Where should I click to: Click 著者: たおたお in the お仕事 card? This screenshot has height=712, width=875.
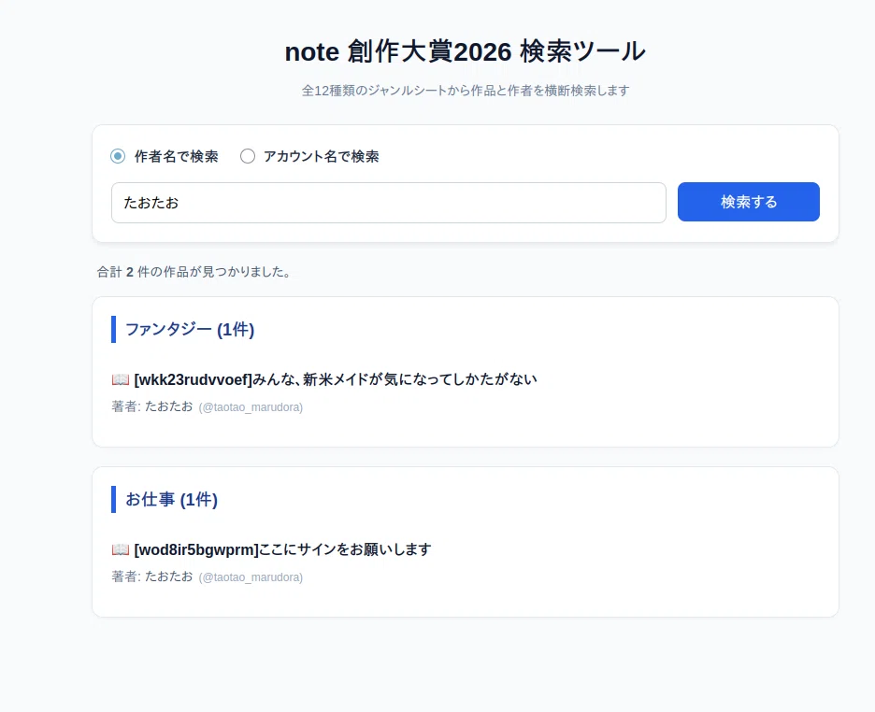click(151, 577)
